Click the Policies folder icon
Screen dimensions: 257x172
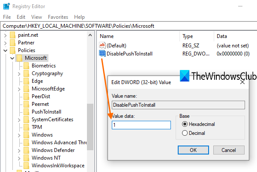(x=12, y=50)
